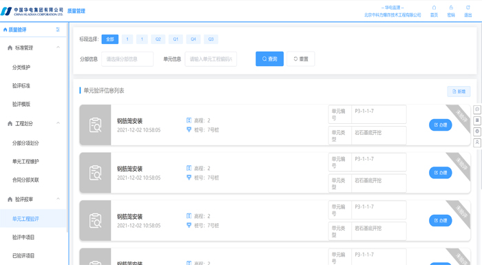Open the 分部信息 selection dropdown
The height and width of the screenshot is (265, 482).
coord(127,59)
